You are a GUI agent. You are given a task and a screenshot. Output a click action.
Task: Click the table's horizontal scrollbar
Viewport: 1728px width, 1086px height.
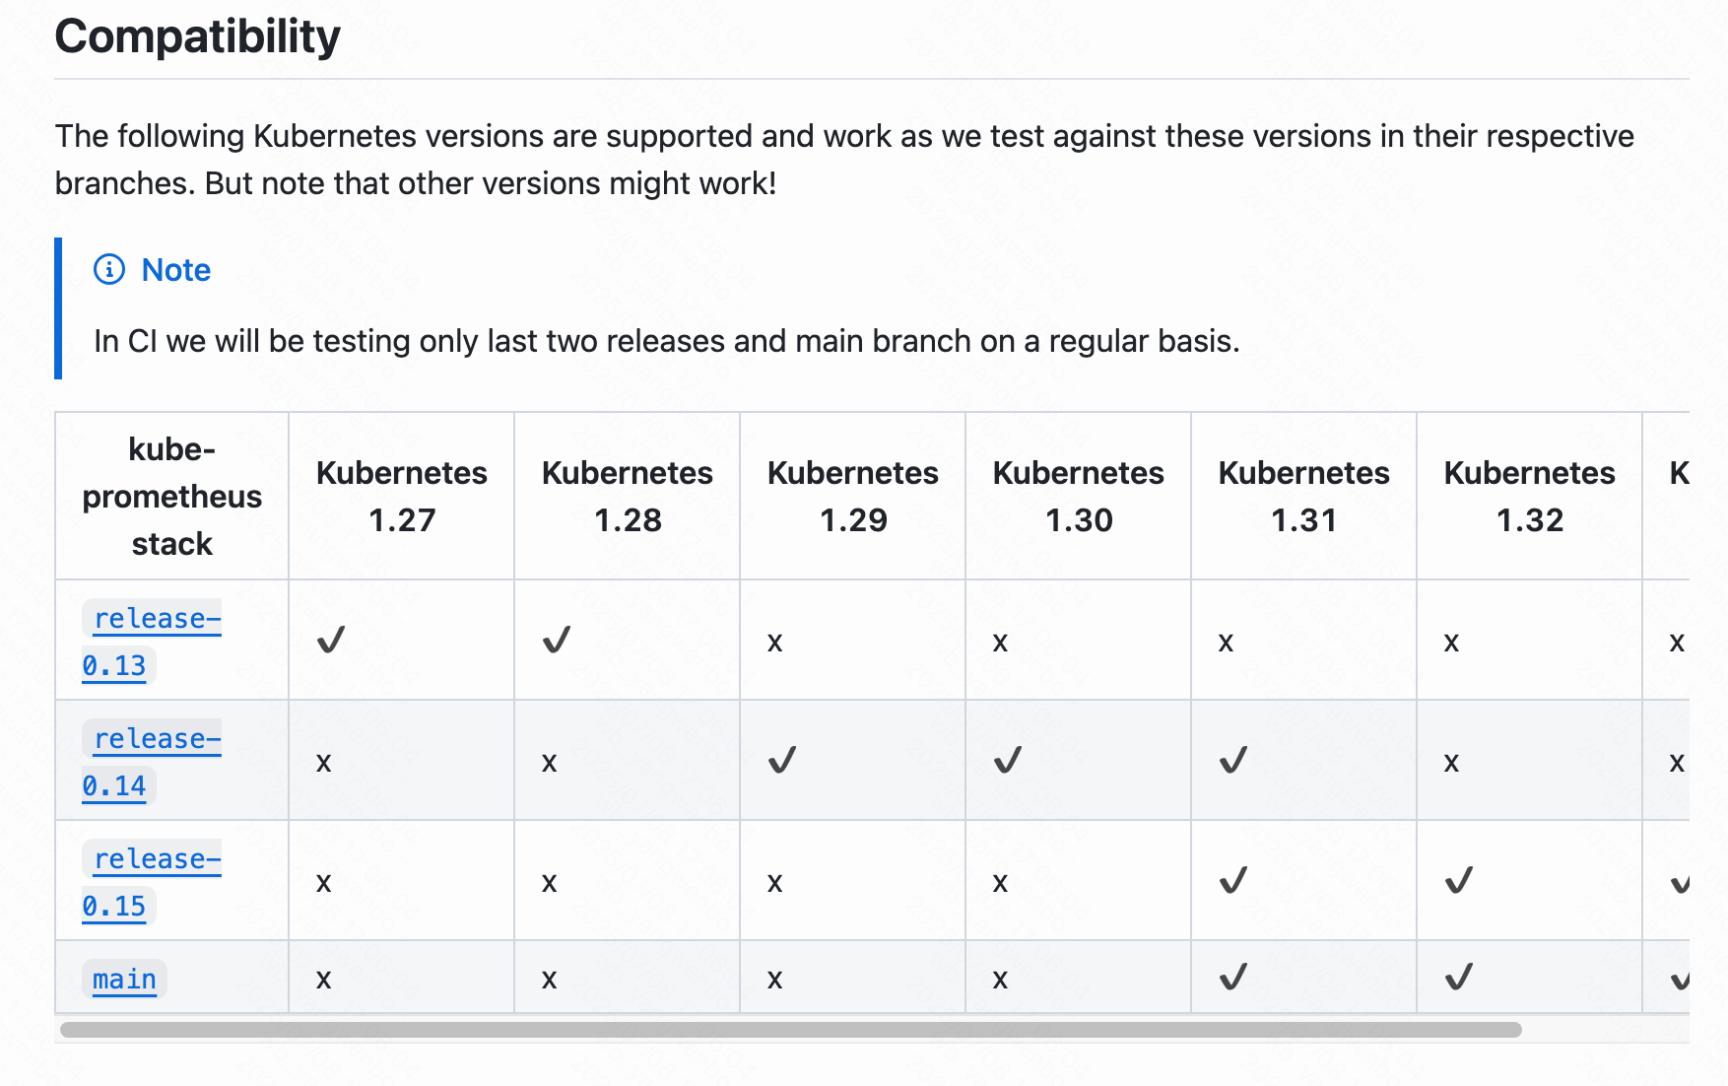click(x=790, y=1030)
